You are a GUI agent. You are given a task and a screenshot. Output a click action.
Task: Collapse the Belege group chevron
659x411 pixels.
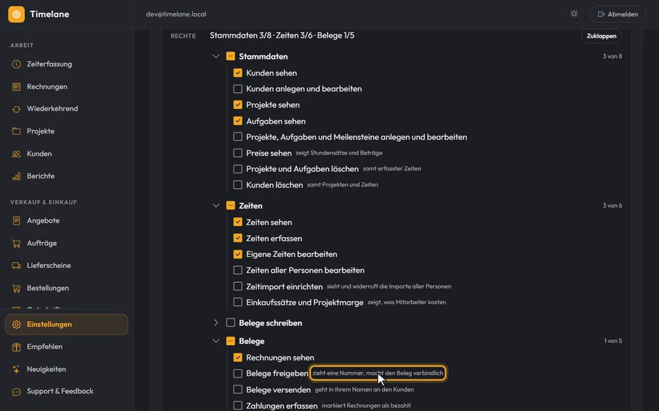pos(216,341)
